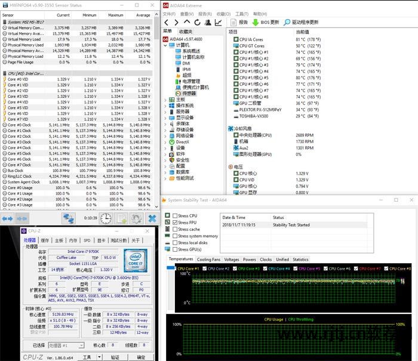
Task: Enable the Stress cache checkbox
Action: click(175, 229)
